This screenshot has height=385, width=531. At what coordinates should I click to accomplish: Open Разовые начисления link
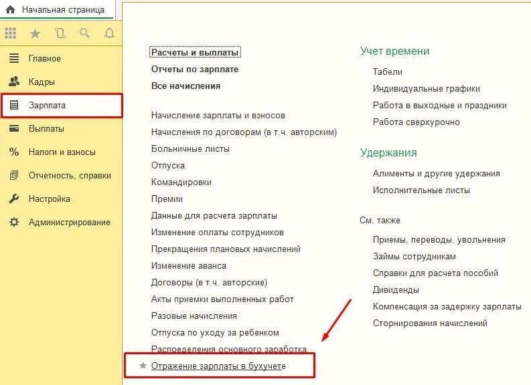point(194,315)
